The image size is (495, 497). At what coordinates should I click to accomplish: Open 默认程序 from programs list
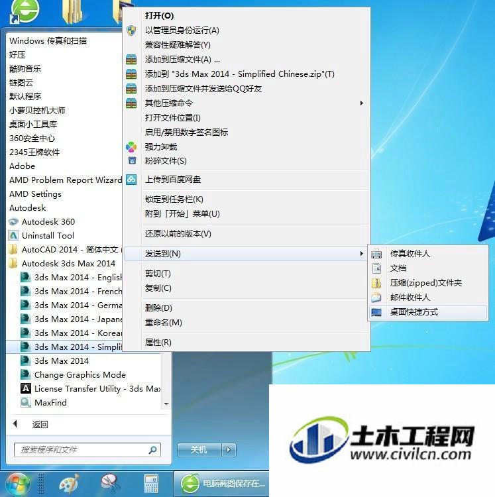[25, 96]
